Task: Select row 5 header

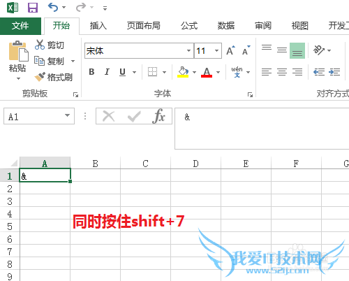Action: click(10, 226)
